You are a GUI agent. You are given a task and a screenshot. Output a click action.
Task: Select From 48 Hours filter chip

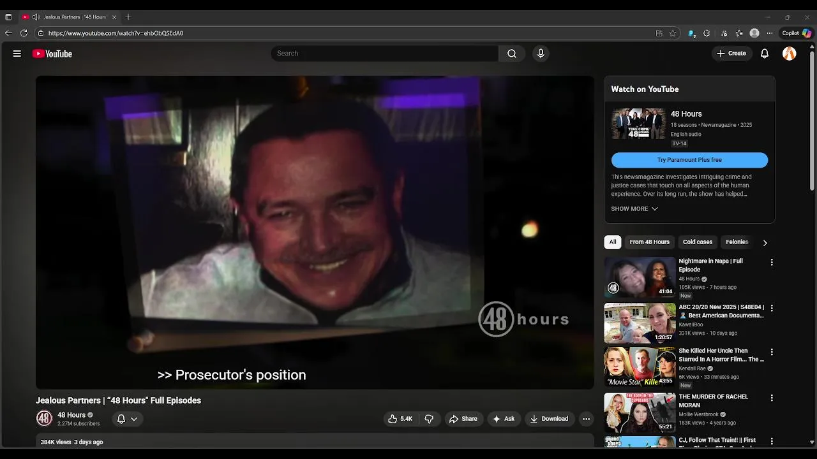[x=649, y=242]
